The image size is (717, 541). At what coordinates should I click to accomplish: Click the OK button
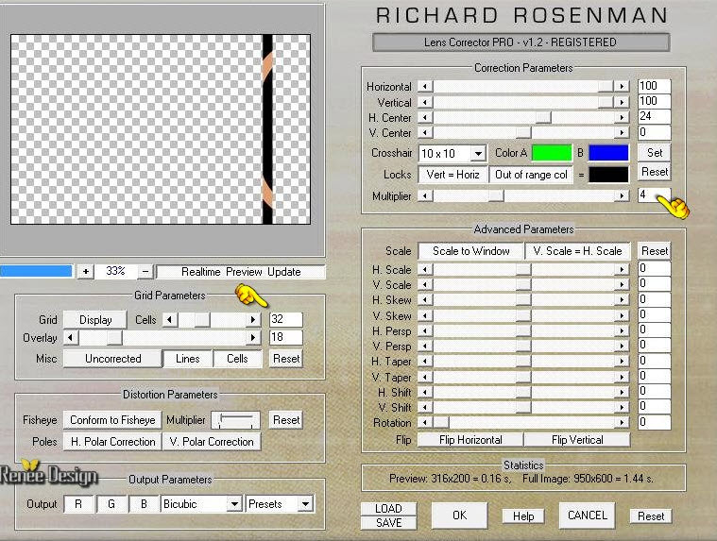[459, 516]
